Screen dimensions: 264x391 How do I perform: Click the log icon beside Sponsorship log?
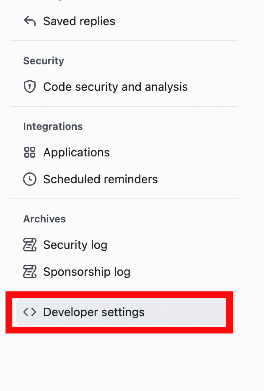[x=29, y=272]
